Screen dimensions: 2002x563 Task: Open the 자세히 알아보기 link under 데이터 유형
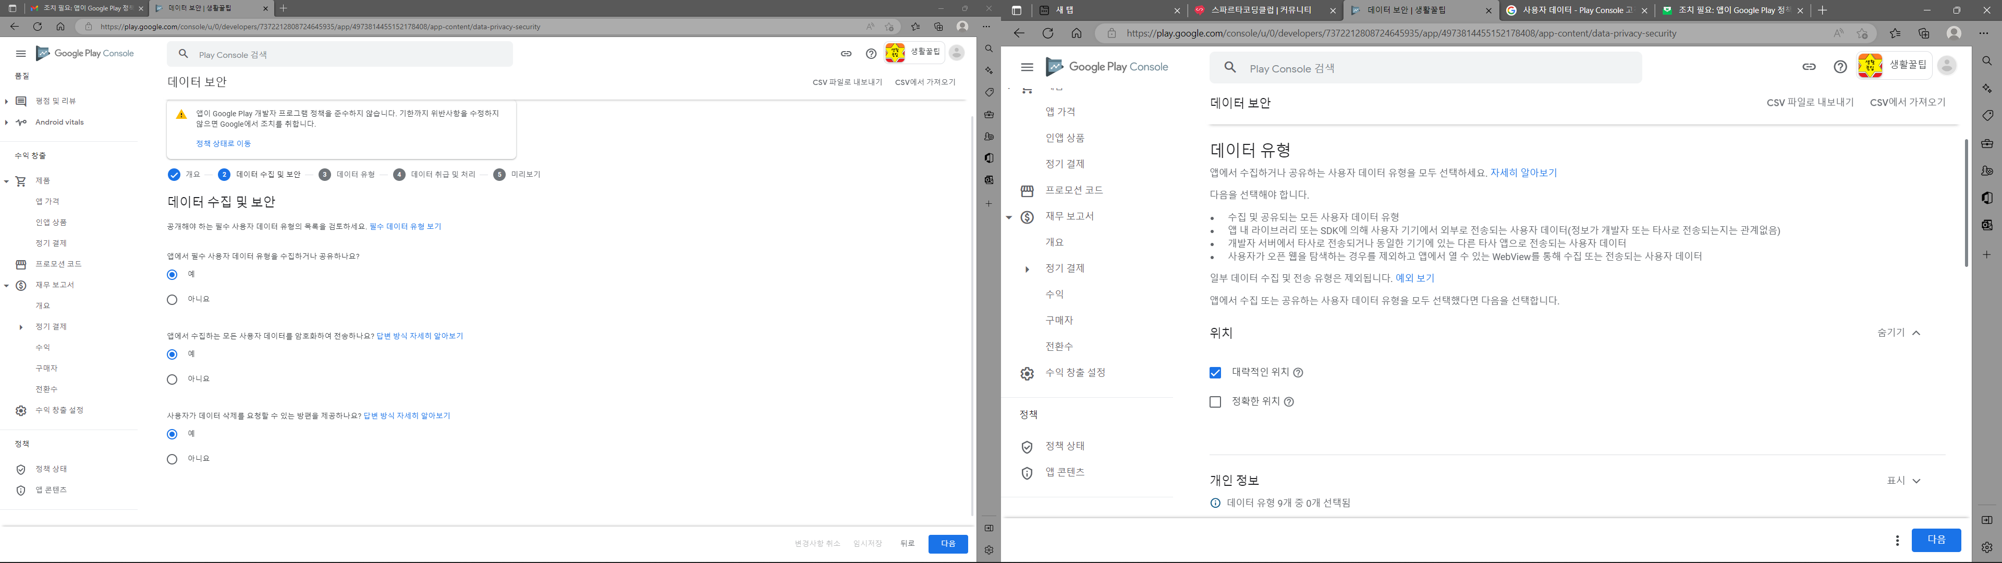click(x=1523, y=173)
